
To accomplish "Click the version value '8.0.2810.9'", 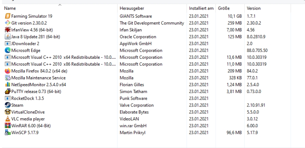I will [256, 37].
